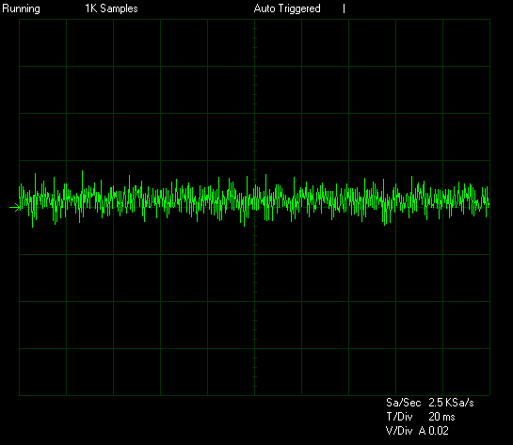Open the 1K Samples memory depth setting
513x445 pixels.
point(111,8)
